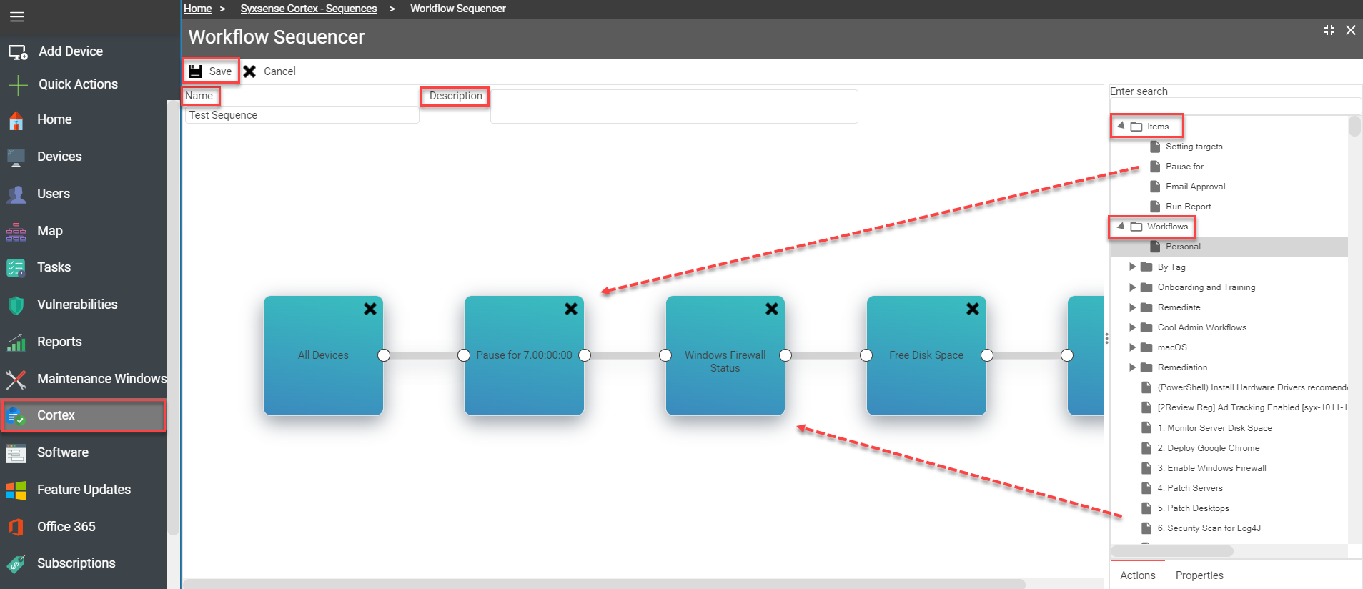Open Maintenance Windows section
The height and width of the screenshot is (589, 1363).
pyautogui.click(x=101, y=379)
